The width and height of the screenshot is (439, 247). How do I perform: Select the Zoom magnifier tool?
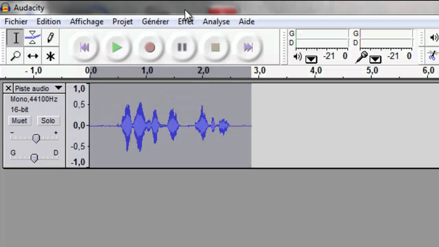pos(15,56)
